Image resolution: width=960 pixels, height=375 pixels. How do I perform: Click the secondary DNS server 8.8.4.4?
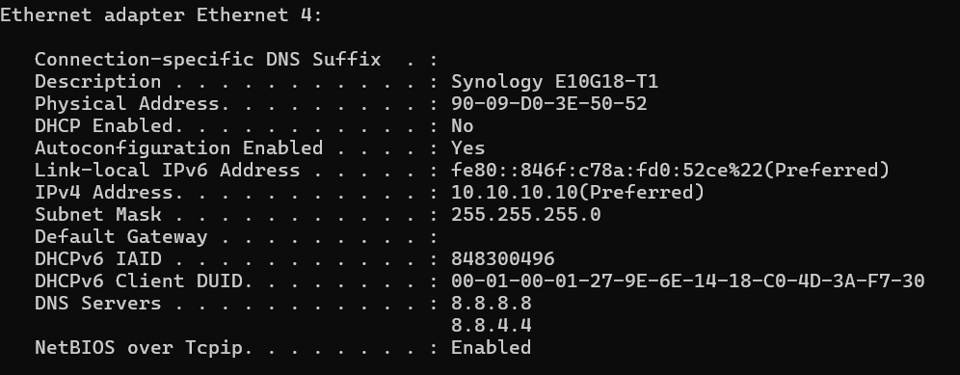(x=491, y=325)
